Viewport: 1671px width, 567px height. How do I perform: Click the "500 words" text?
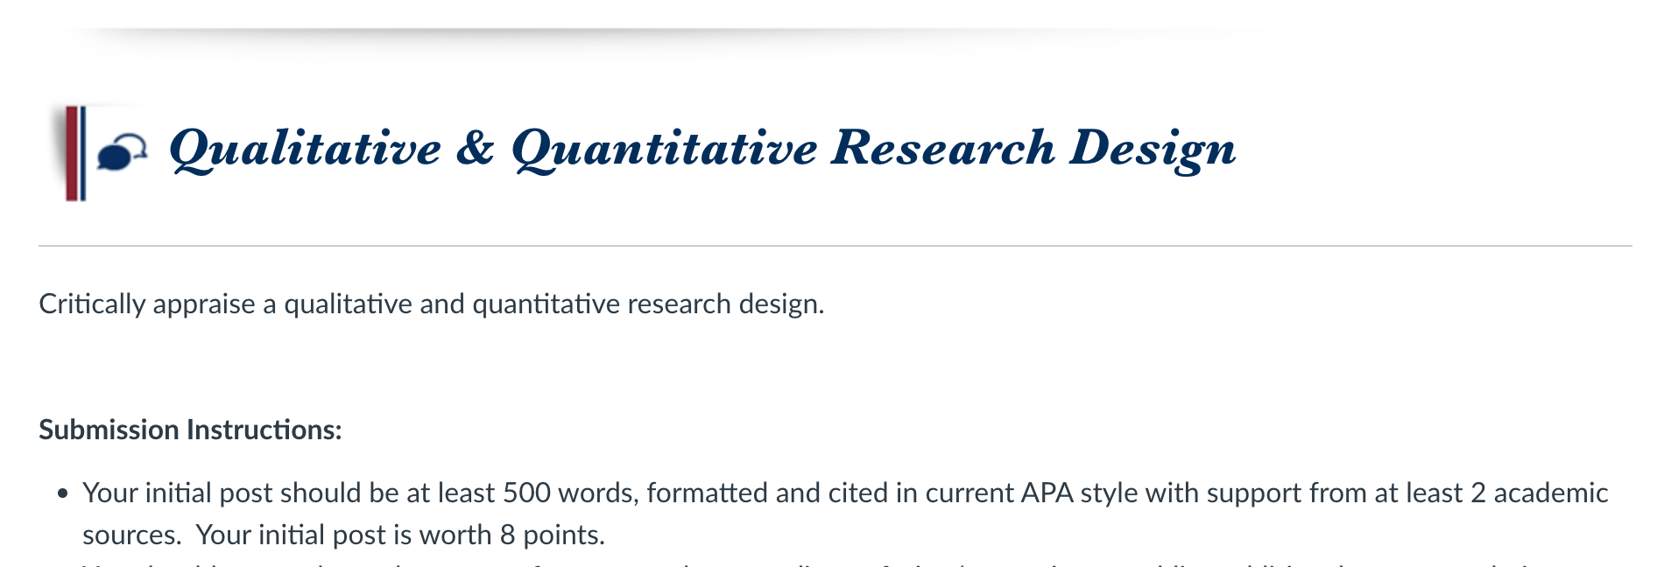569,493
